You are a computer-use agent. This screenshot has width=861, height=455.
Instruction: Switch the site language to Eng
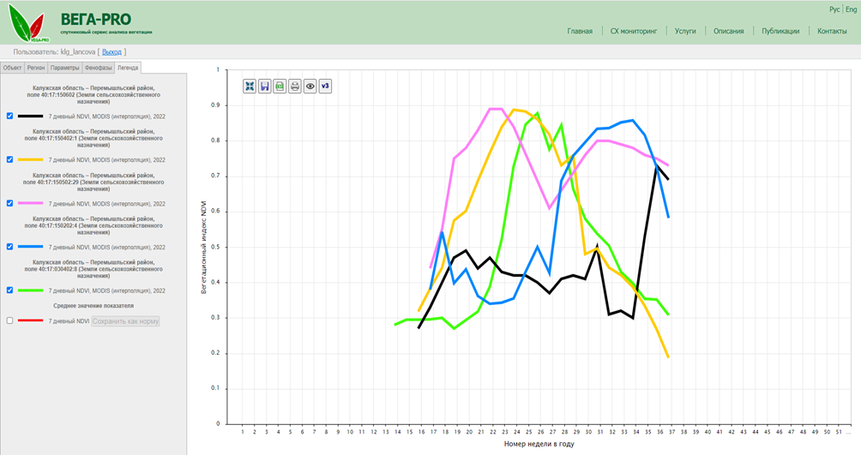(x=851, y=9)
